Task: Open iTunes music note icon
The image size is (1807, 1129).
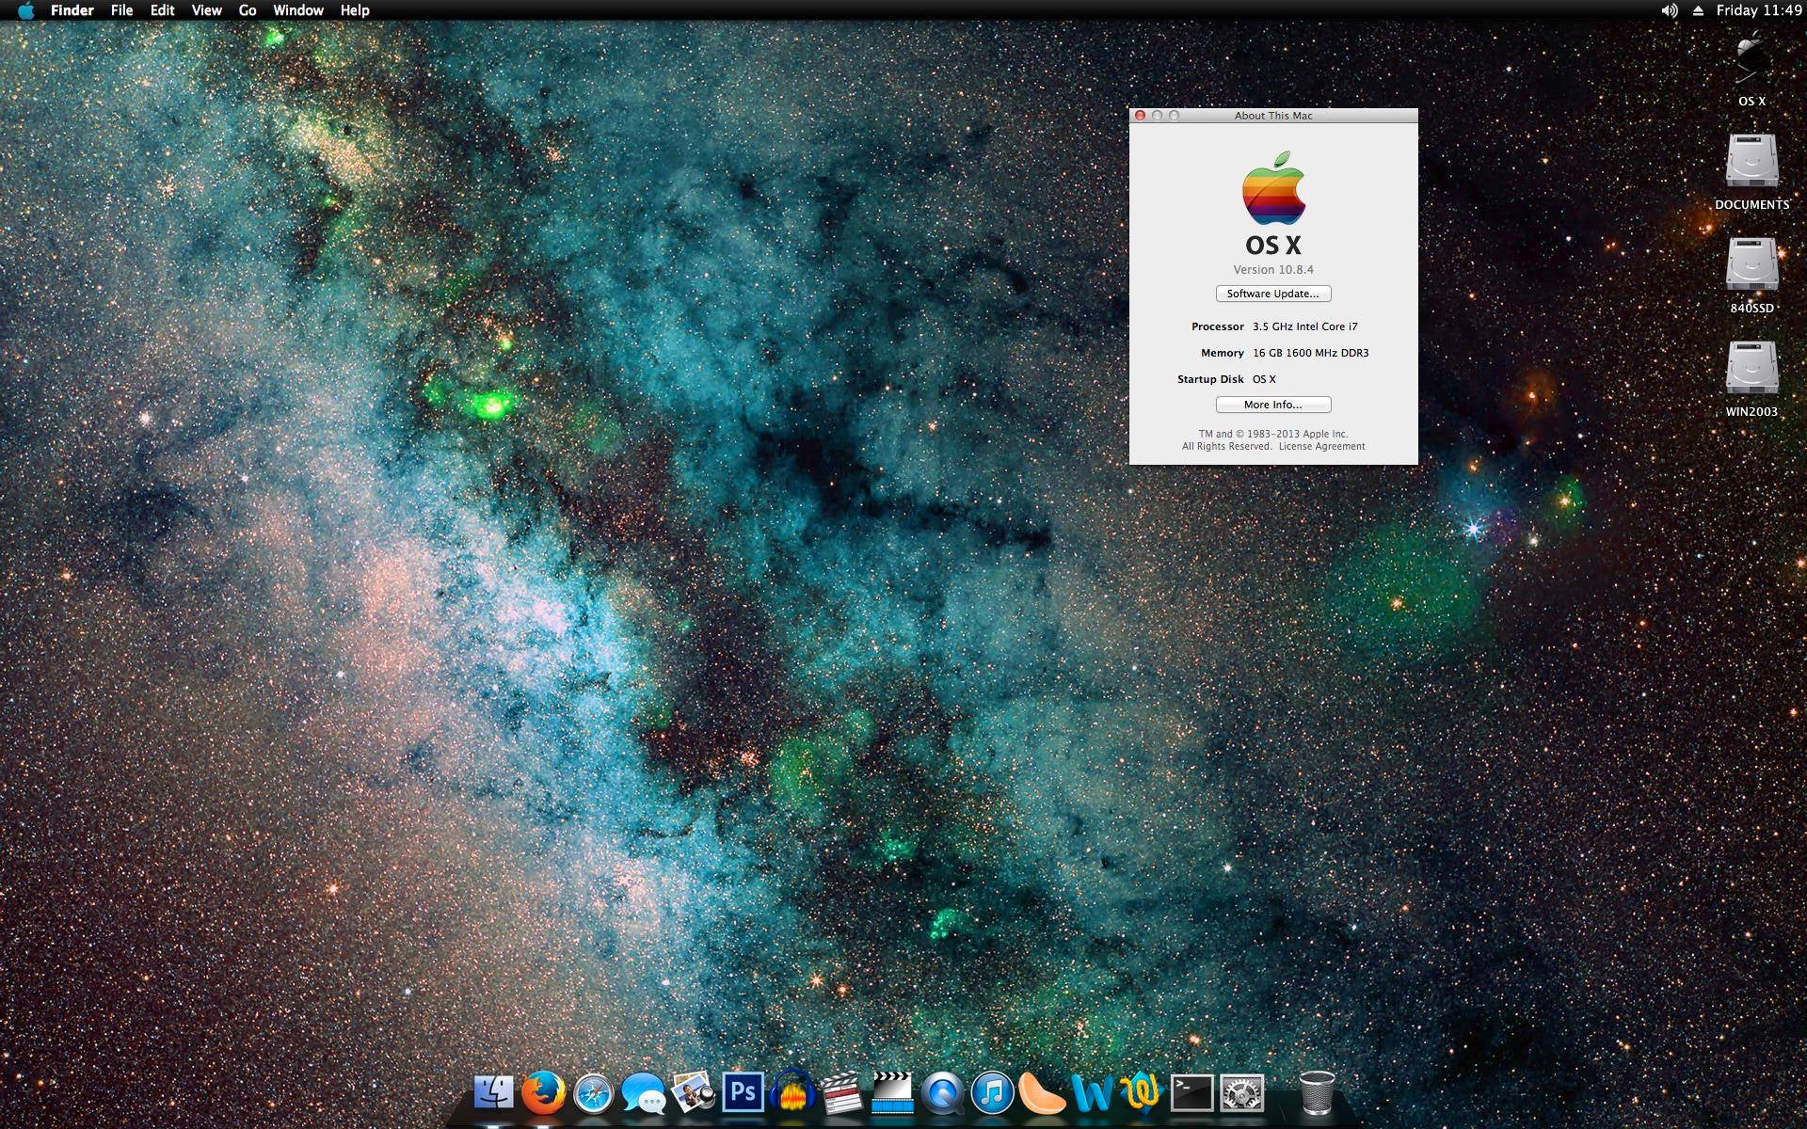Action: [992, 1093]
